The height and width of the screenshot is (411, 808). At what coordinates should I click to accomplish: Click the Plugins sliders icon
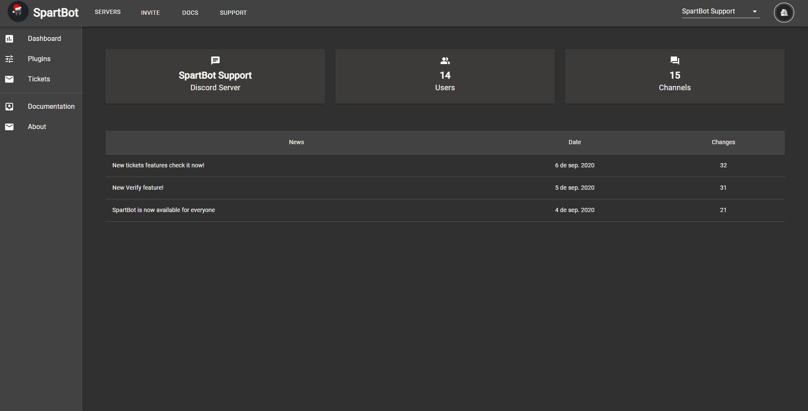click(x=9, y=59)
